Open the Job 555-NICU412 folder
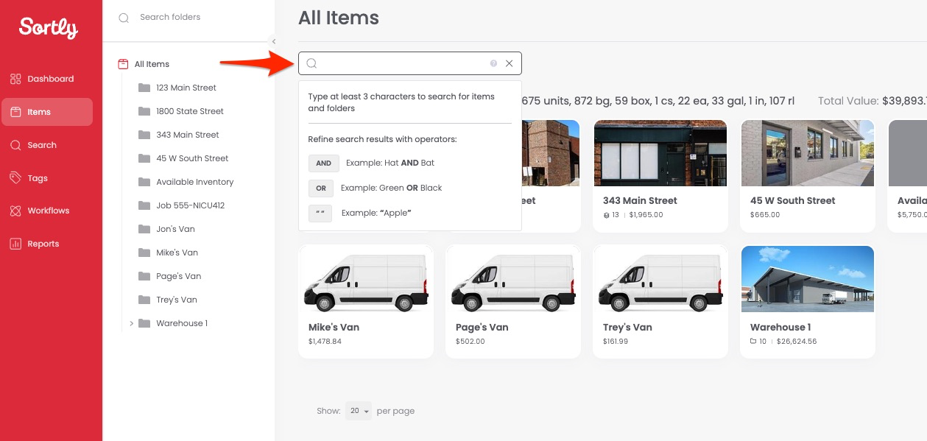 pos(190,205)
